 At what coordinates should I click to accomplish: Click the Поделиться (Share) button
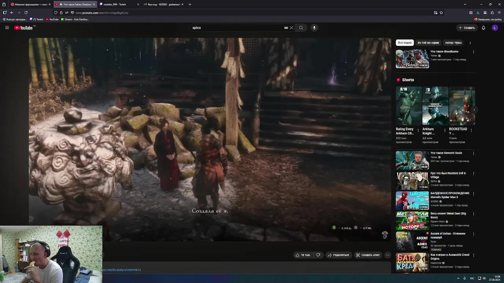pos(338,255)
